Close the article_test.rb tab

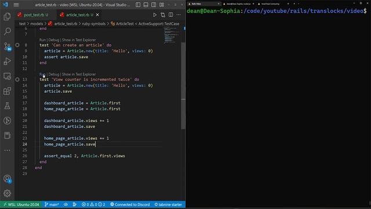(97, 15)
